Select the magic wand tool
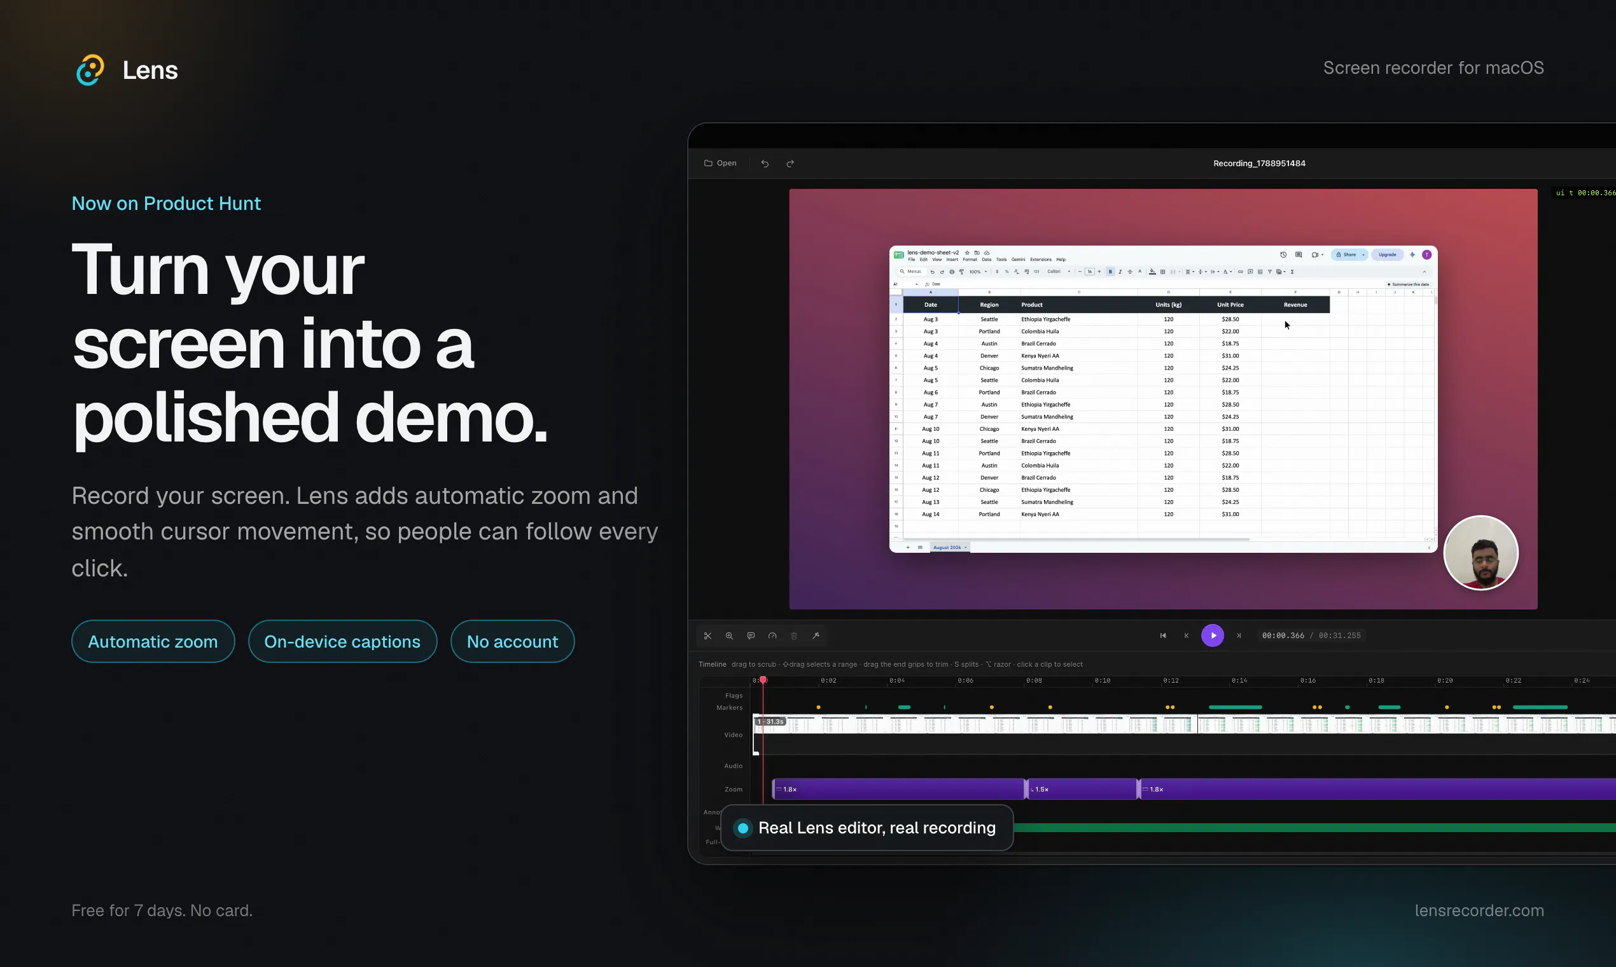 [x=816, y=636]
